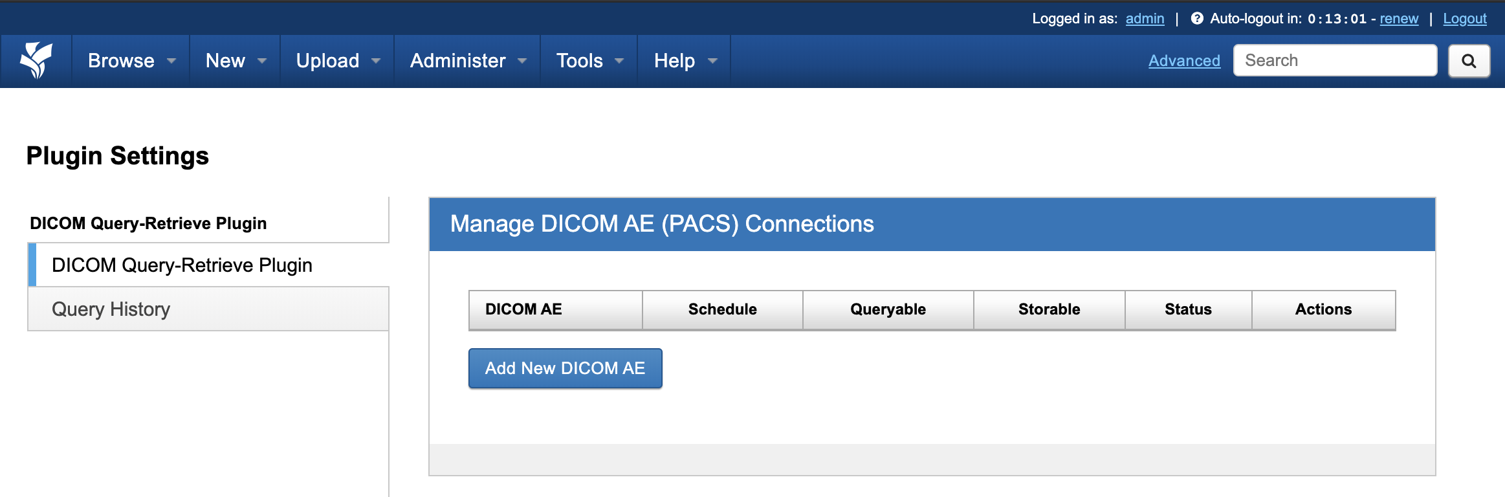
Task: Open the admin user profile link
Action: [x=1145, y=19]
